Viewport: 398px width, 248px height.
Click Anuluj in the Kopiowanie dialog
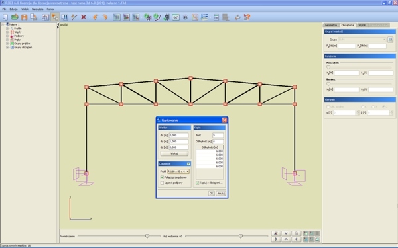coord(221,193)
